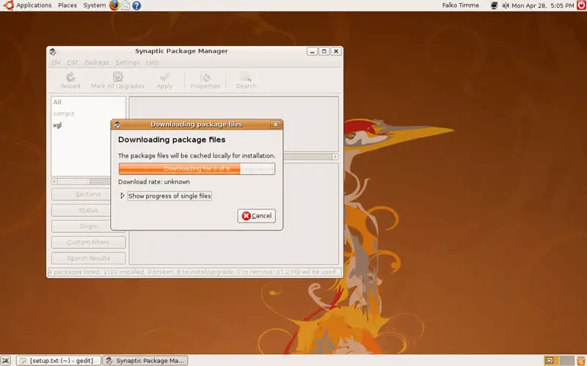The height and width of the screenshot is (366, 587).
Task: Click the Ubuntu logo on the Applications menu
Action: coord(8,5)
